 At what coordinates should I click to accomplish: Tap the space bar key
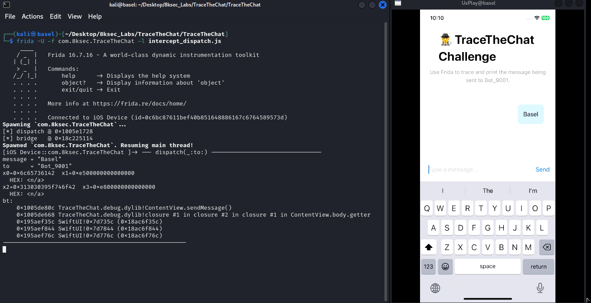pyautogui.click(x=488, y=267)
